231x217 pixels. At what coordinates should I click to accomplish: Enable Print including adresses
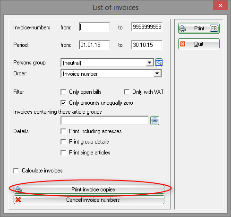click(63, 131)
